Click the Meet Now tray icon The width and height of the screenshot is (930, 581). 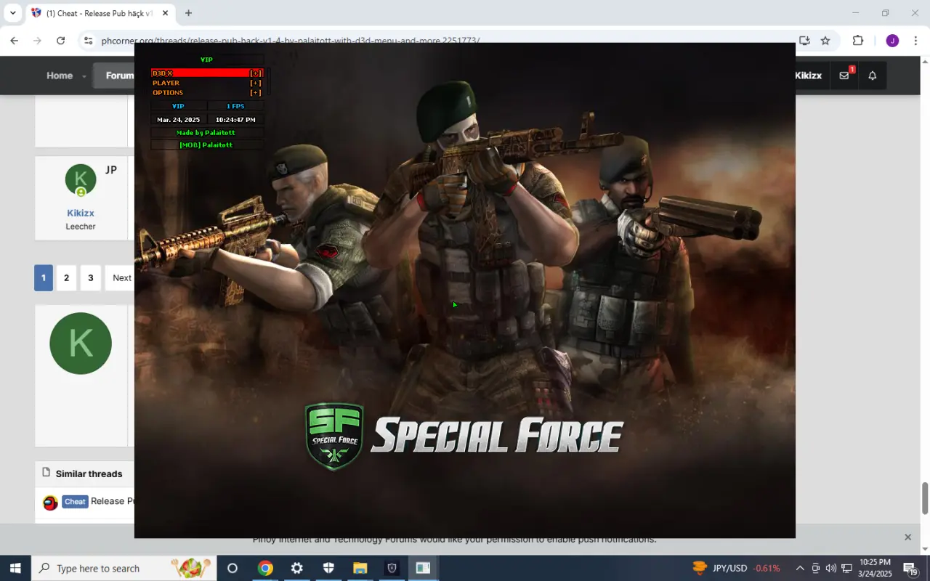click(815, 568)
